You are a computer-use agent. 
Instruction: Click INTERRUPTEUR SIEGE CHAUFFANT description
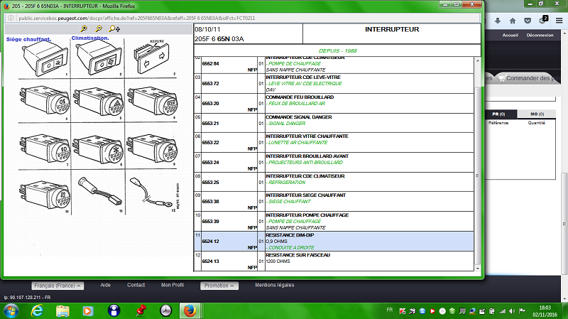(306, 195)
